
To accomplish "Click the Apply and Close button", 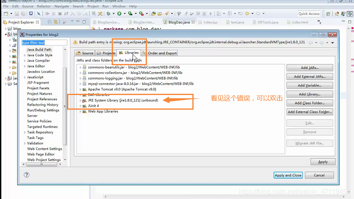I will pos(288,175).
